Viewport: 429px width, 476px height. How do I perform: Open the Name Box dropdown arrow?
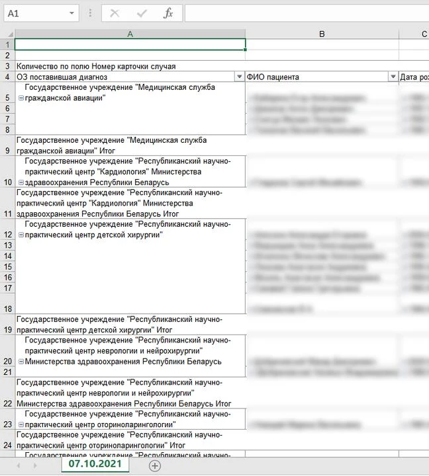pos(71,13)
